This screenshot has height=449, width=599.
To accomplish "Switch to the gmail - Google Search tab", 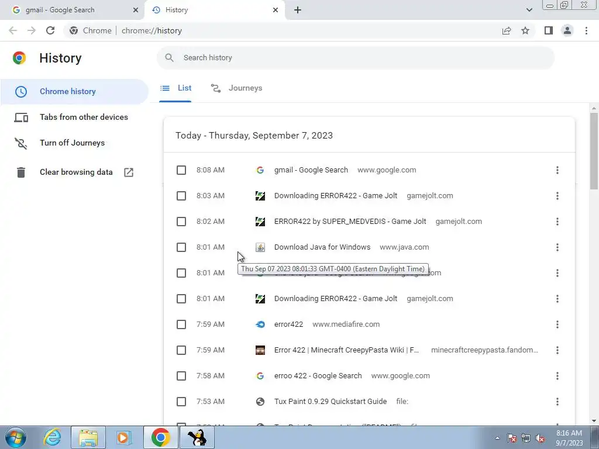I will point(72,10).
